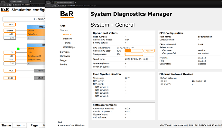Click the B&R logo on the Simulation page

coord(5,10)
